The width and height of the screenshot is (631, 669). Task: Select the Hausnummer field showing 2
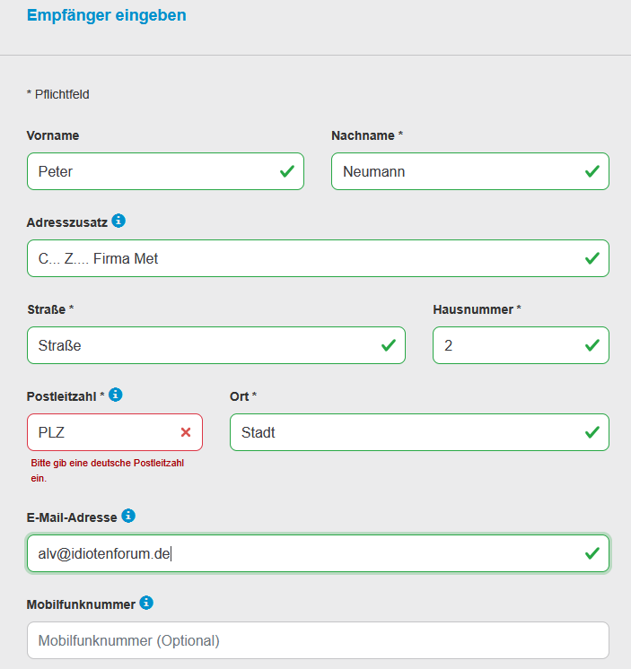pyautogui.click(x=521, y=345)
